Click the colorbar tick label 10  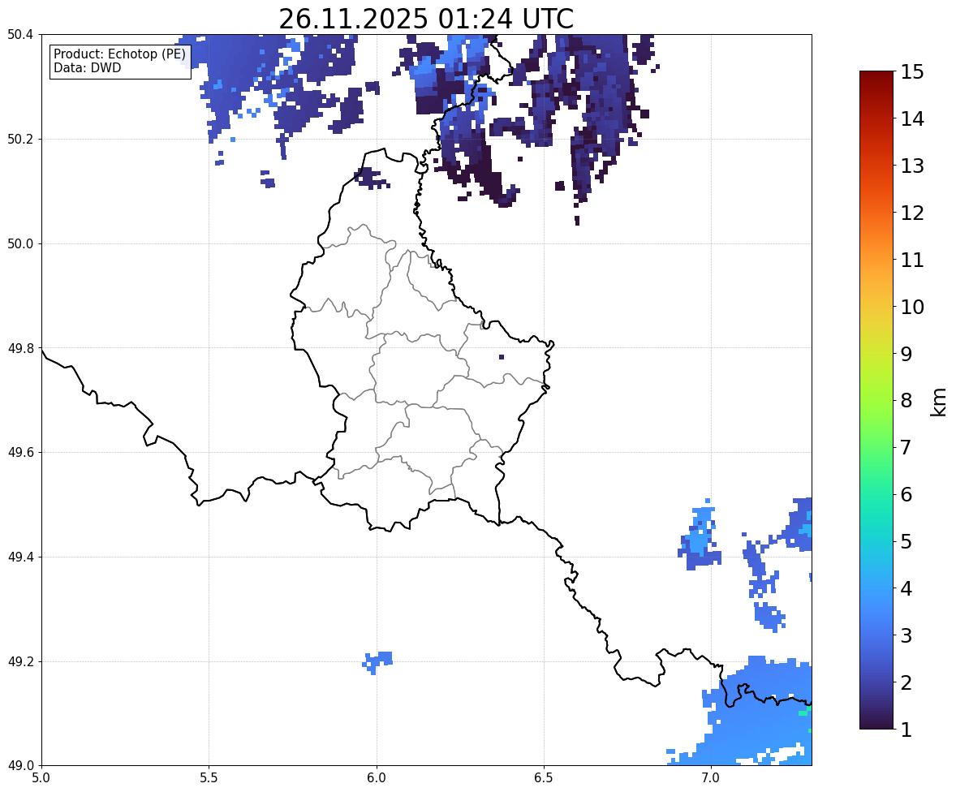pyautogui.click(x=912, y=307)
